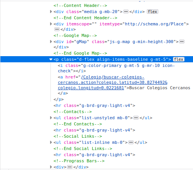Click ellipsis badge in the bottom div

coord(70,167)
